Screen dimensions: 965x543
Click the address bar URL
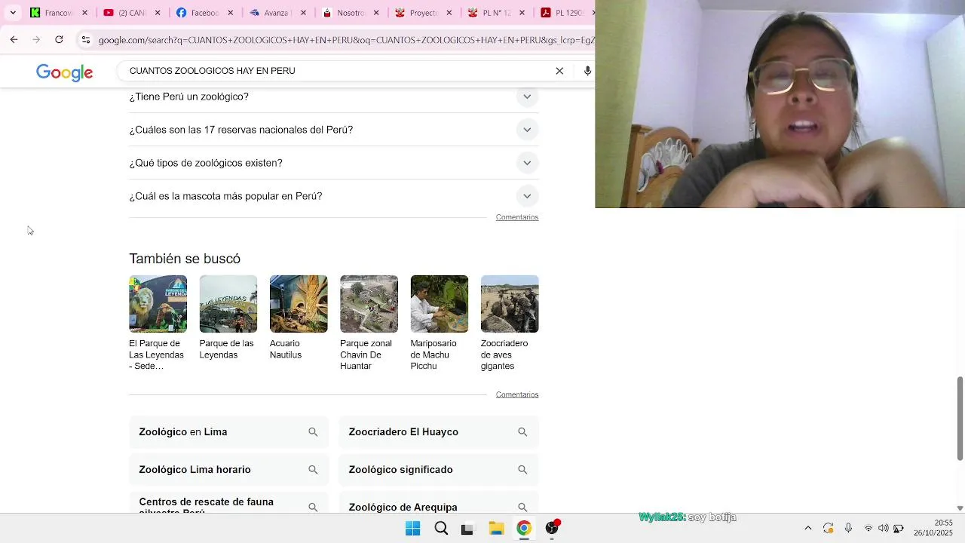click(345, 40)
